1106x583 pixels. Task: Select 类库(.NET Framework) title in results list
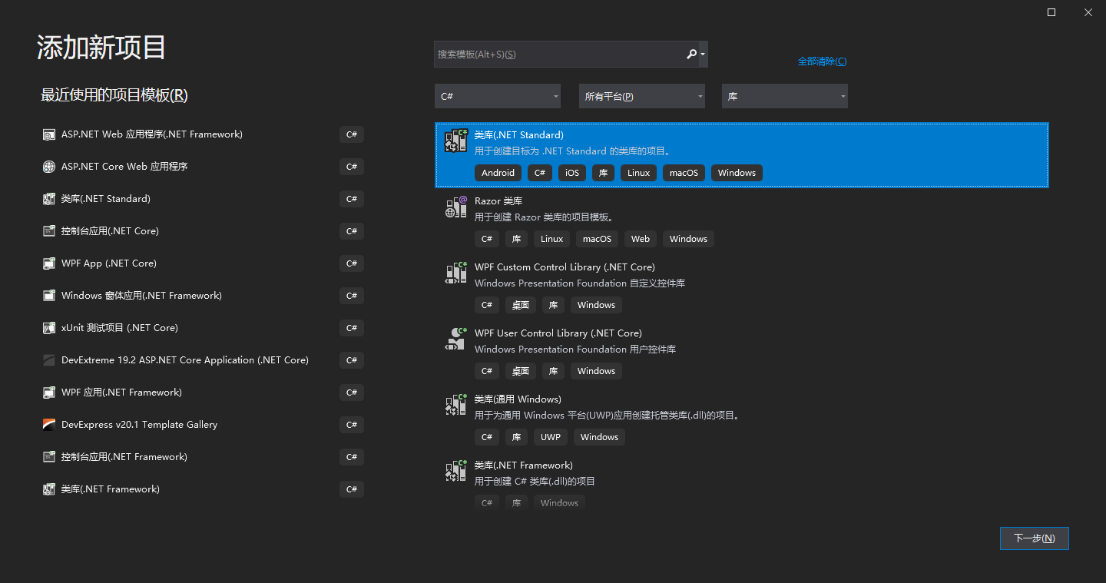point(524,465)
